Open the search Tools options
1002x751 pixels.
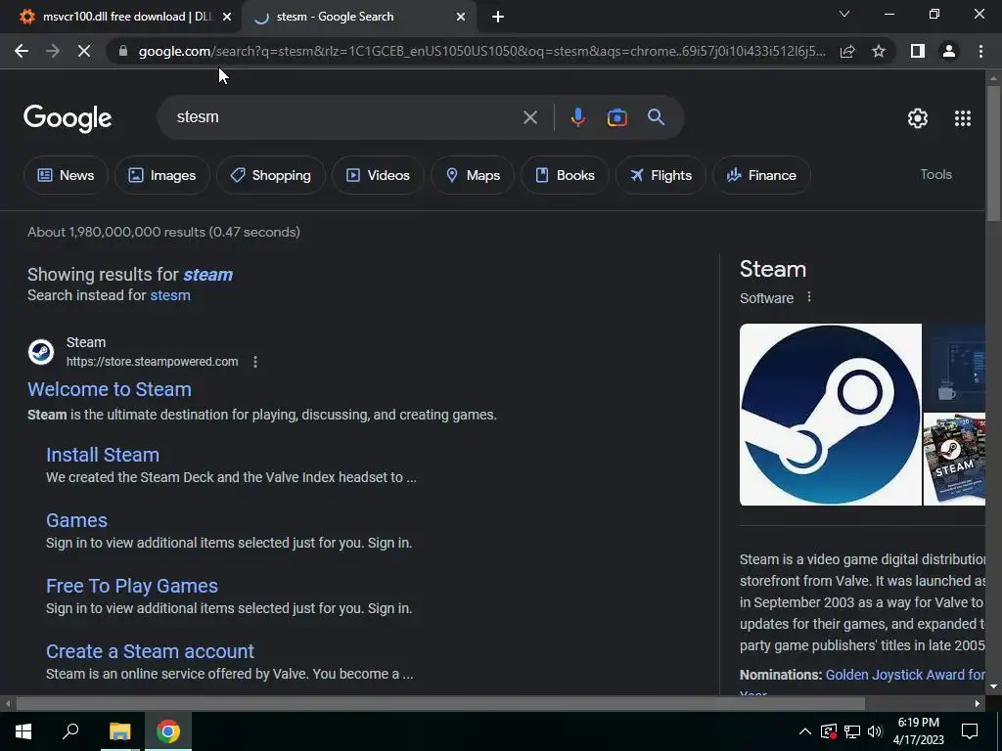click(x=935, y=174)
